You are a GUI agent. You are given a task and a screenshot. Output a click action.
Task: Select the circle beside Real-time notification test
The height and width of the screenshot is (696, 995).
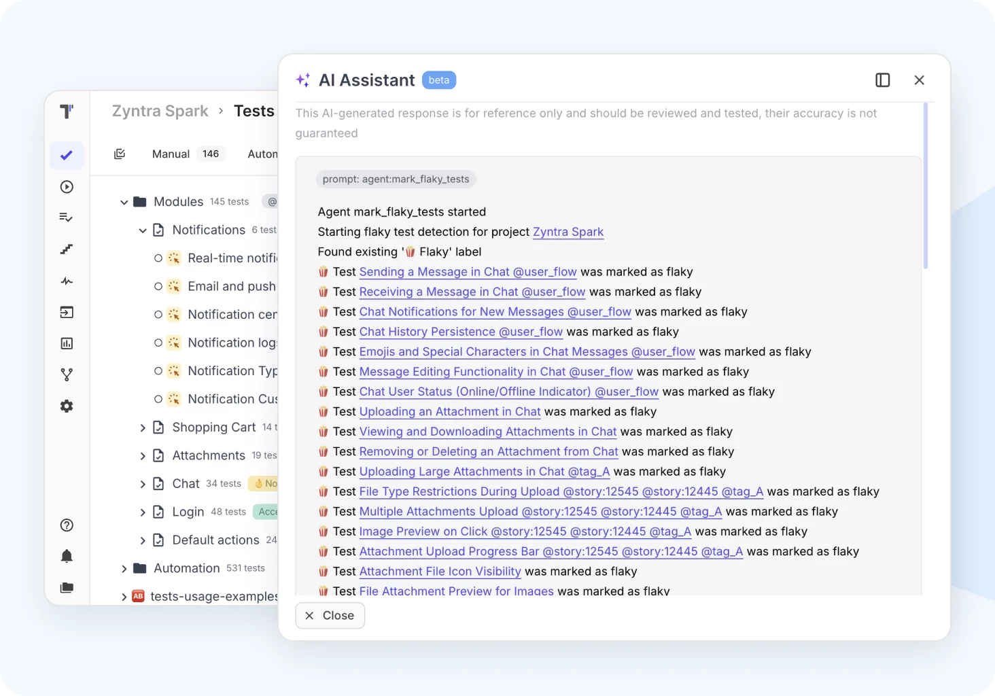coord(158,258)
